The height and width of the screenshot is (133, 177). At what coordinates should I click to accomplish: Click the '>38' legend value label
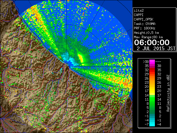tap(146, 62)
